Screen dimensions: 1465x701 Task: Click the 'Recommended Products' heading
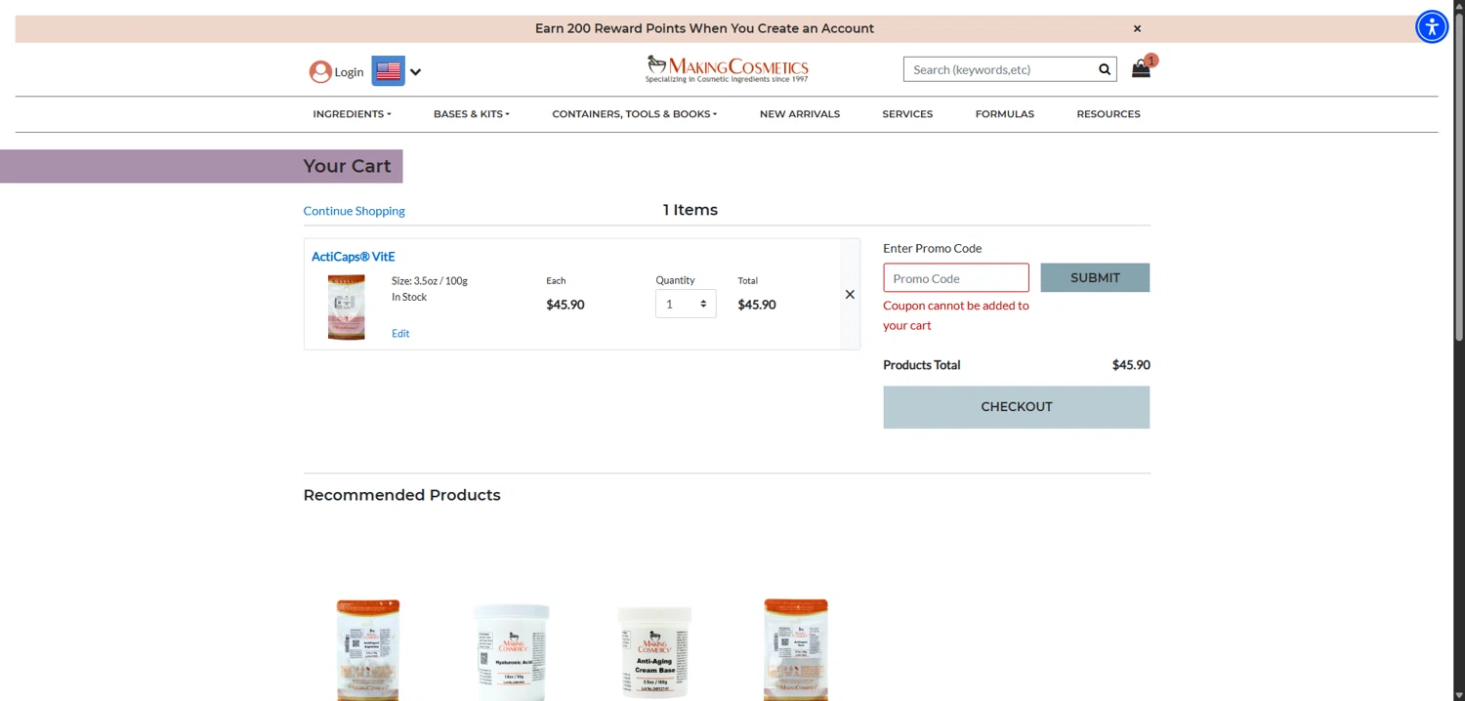[401, 495]
